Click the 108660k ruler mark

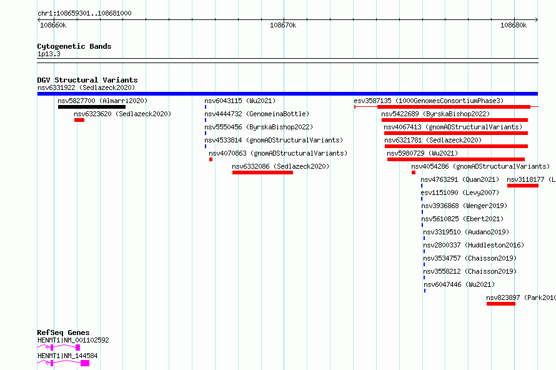pos(53,25)
